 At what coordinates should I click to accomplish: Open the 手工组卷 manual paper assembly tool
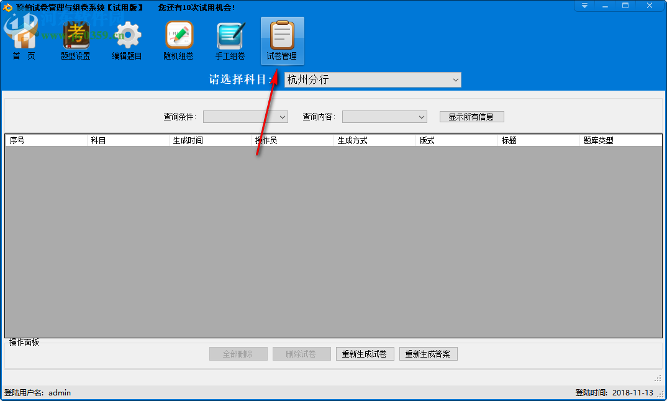click(230, 37)
